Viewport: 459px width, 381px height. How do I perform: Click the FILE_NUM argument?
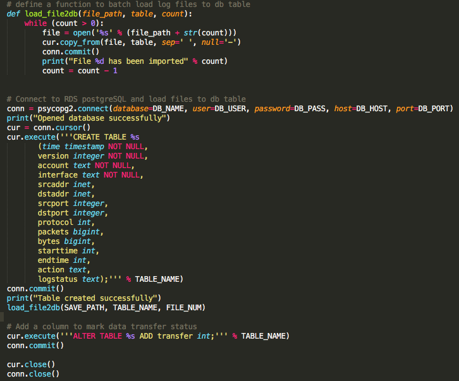(184, 308)
